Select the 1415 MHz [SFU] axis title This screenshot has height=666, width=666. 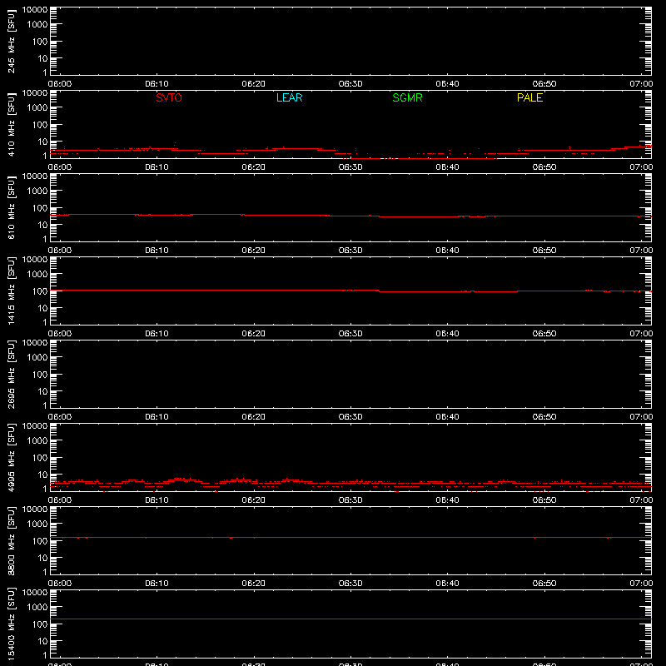click(11, 291)
